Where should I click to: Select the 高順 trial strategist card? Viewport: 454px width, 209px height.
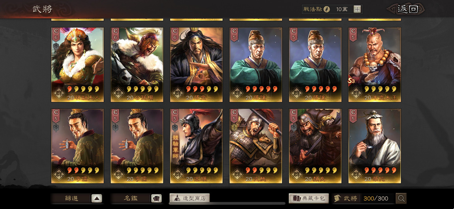tap(196, 146)
